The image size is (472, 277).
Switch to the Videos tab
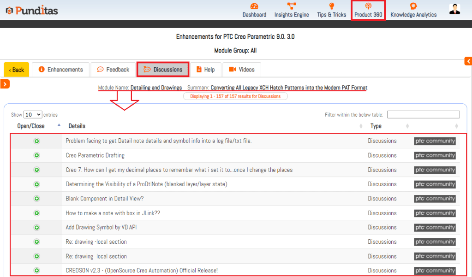[242, 70]
